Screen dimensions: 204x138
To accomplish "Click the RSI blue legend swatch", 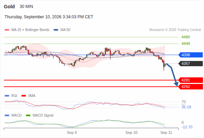I will [x=7, y=96].
